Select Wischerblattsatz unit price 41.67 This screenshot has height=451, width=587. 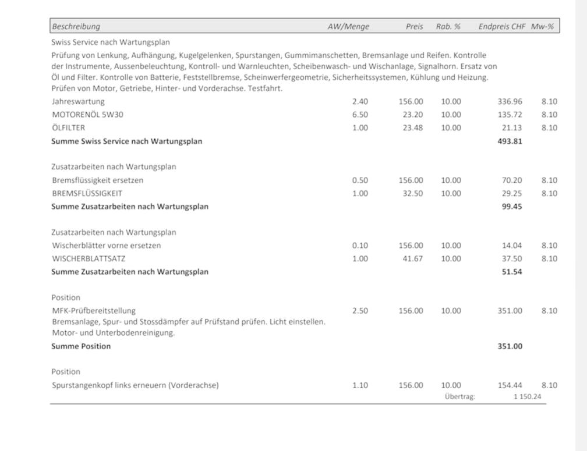[x=412, y=258]
